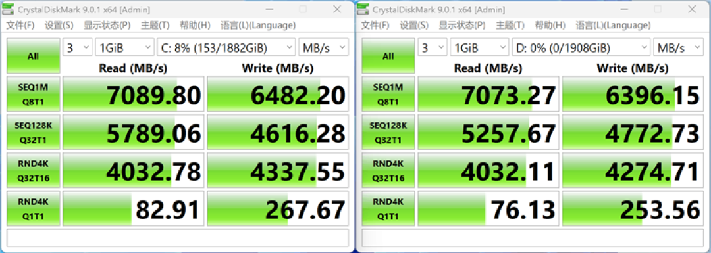Open 文件(F) menu in left window
The height and width of the screenshot is (253, 711).
pyautogui.click(x=20, y=26)
